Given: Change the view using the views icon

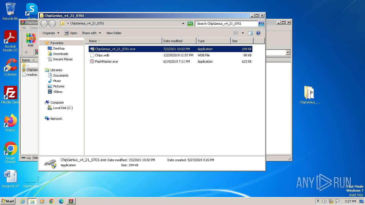Looking at the screenshot, I should (x=236, y=33).
